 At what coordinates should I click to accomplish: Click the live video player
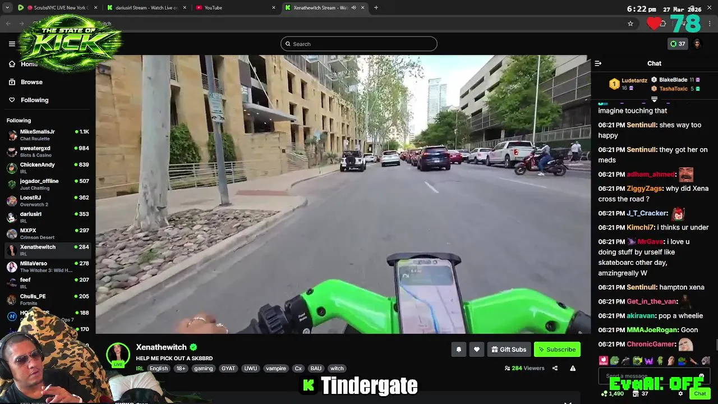pos(343,194)
